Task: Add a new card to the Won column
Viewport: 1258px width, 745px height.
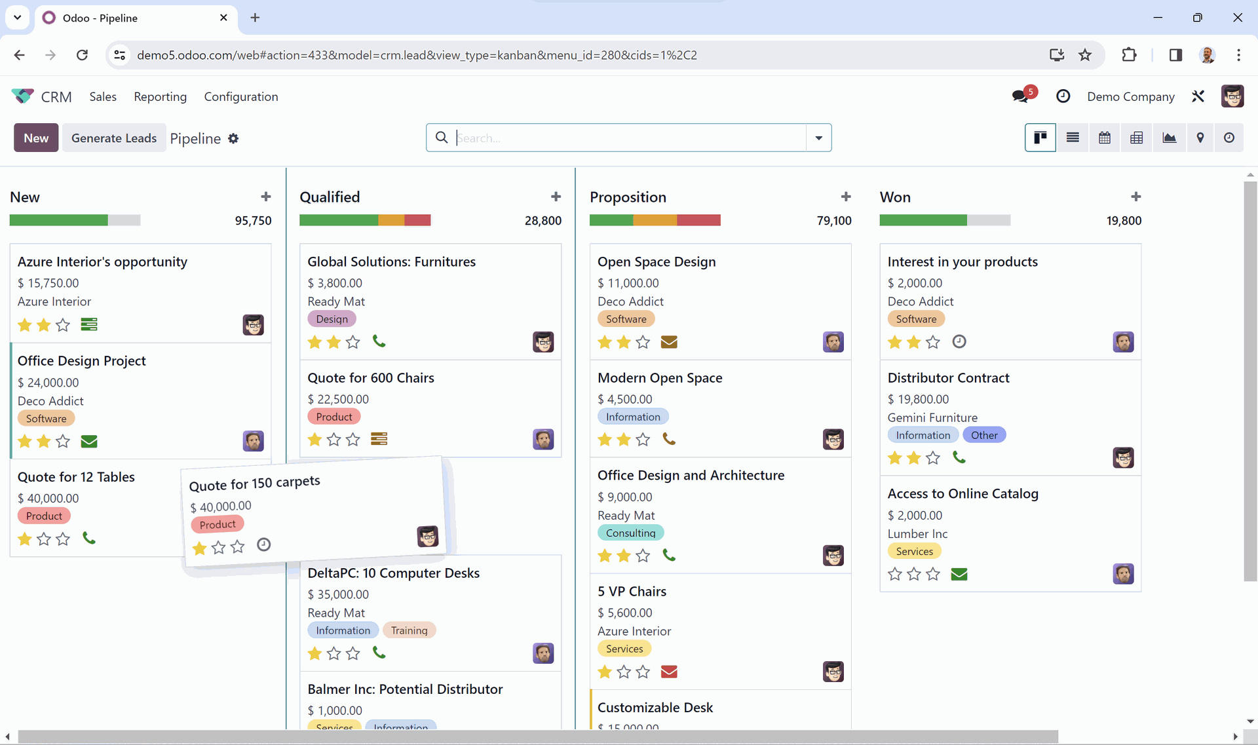Action: pos(1136,197)
